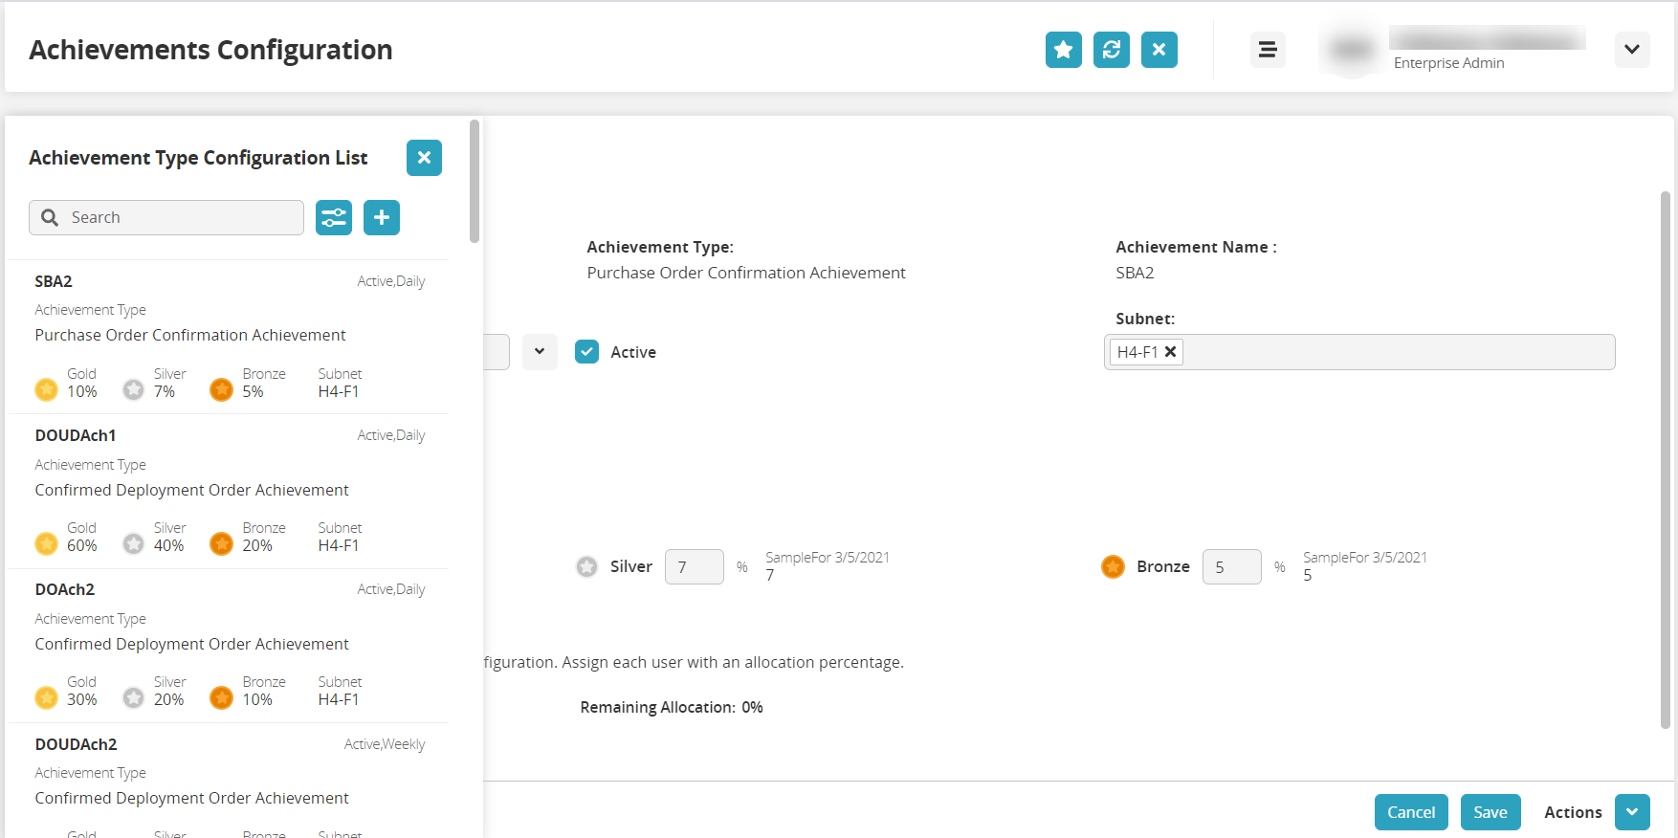Open the dropdown left of Active checkbox
1678x838 pixels.
pyautogui.click(x=540, y=352)
